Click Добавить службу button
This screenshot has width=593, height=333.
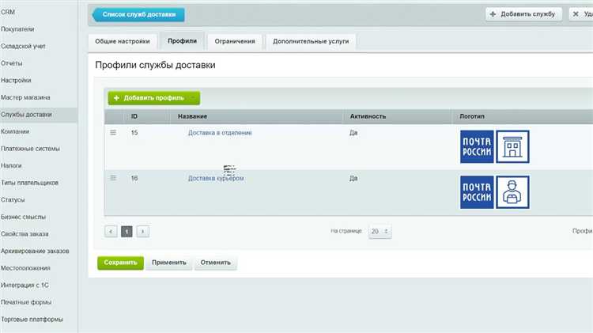[523, 14]
